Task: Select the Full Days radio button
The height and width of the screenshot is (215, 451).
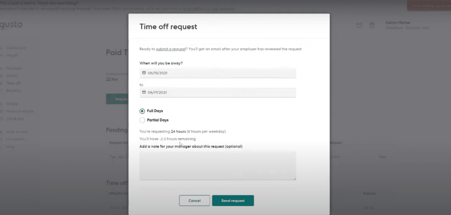Action: pos(142,111)
